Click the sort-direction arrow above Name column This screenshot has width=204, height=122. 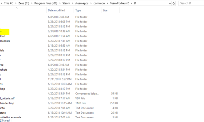17,8
